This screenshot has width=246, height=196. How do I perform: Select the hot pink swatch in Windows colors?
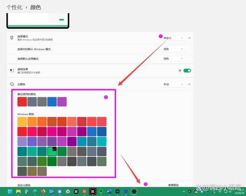click(52, 131)
